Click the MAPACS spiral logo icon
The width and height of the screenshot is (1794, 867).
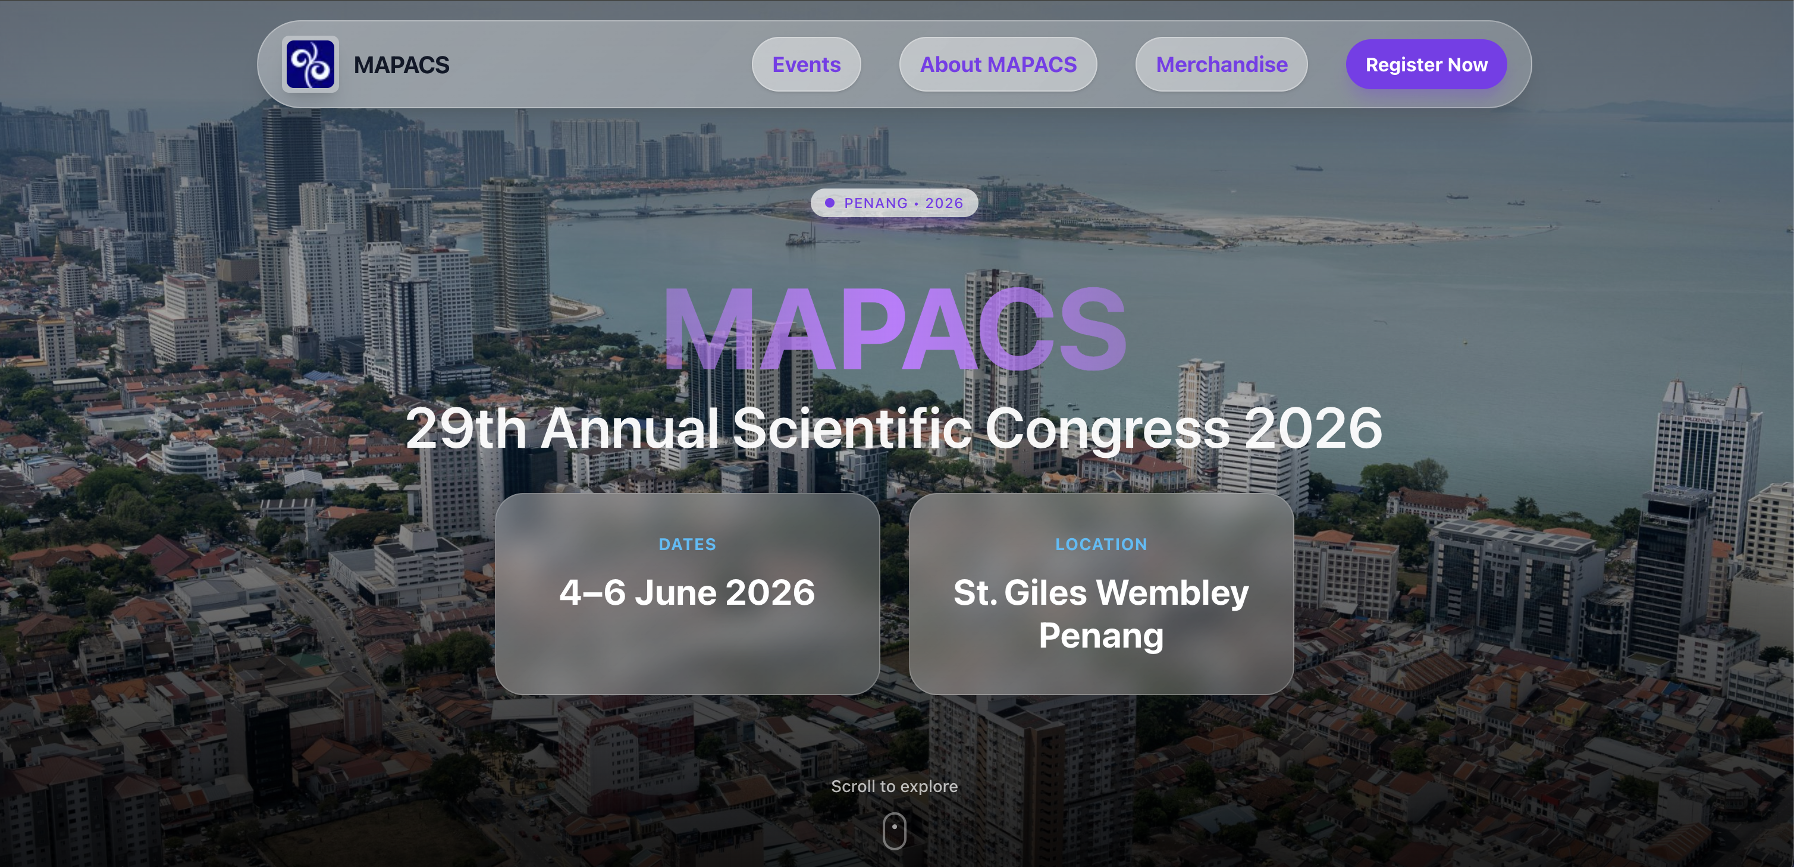[x=310, y=64]
